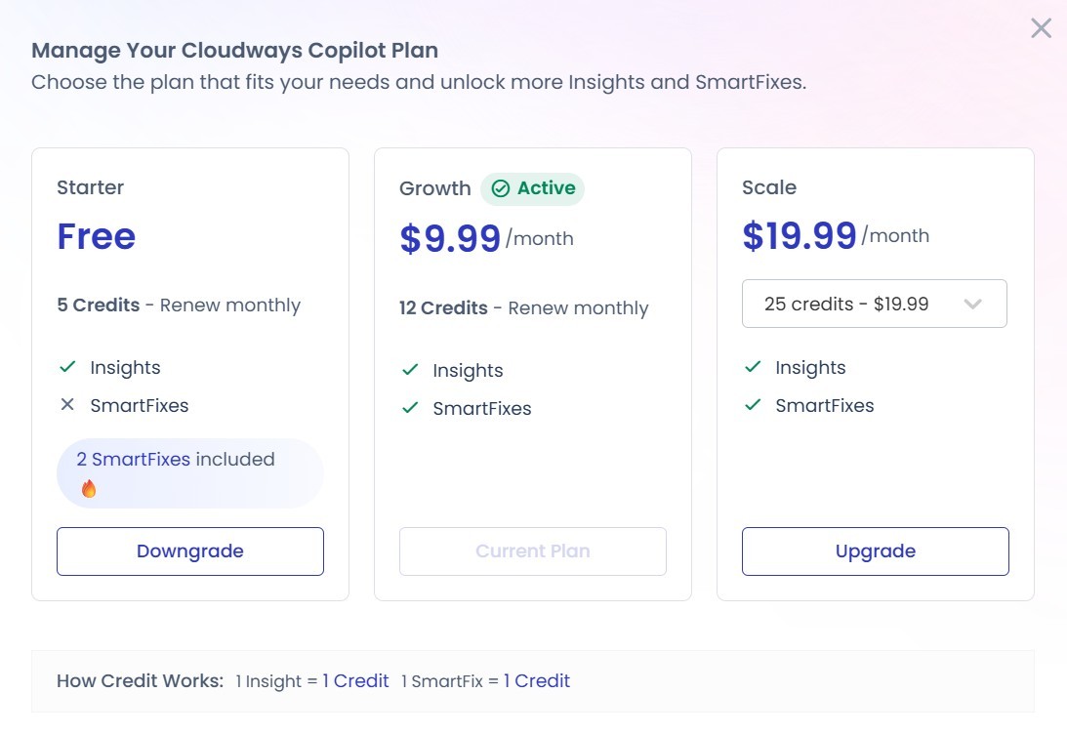Viewport: 1067px width, 734px height.
Task: Click Upgrade on the Scale plan
Action: pos(875,550)
